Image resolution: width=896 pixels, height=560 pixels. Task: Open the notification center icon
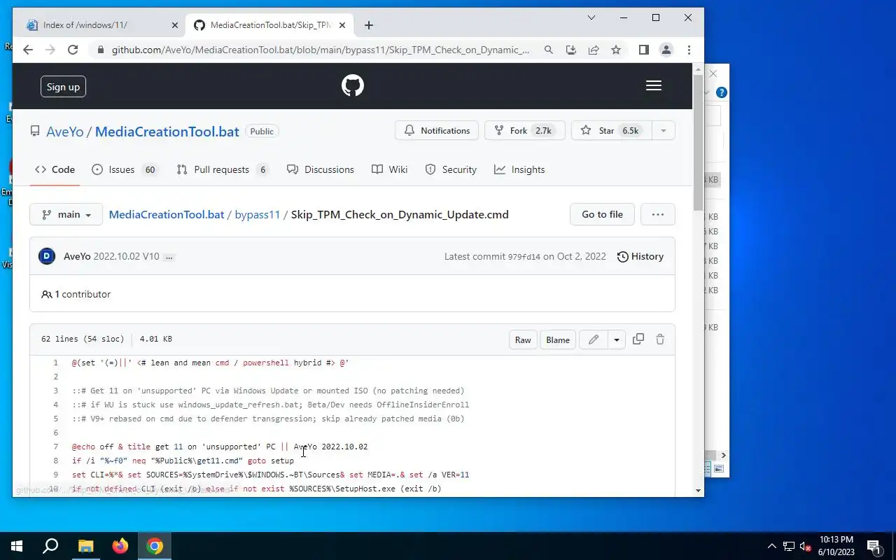coord(874,546)
